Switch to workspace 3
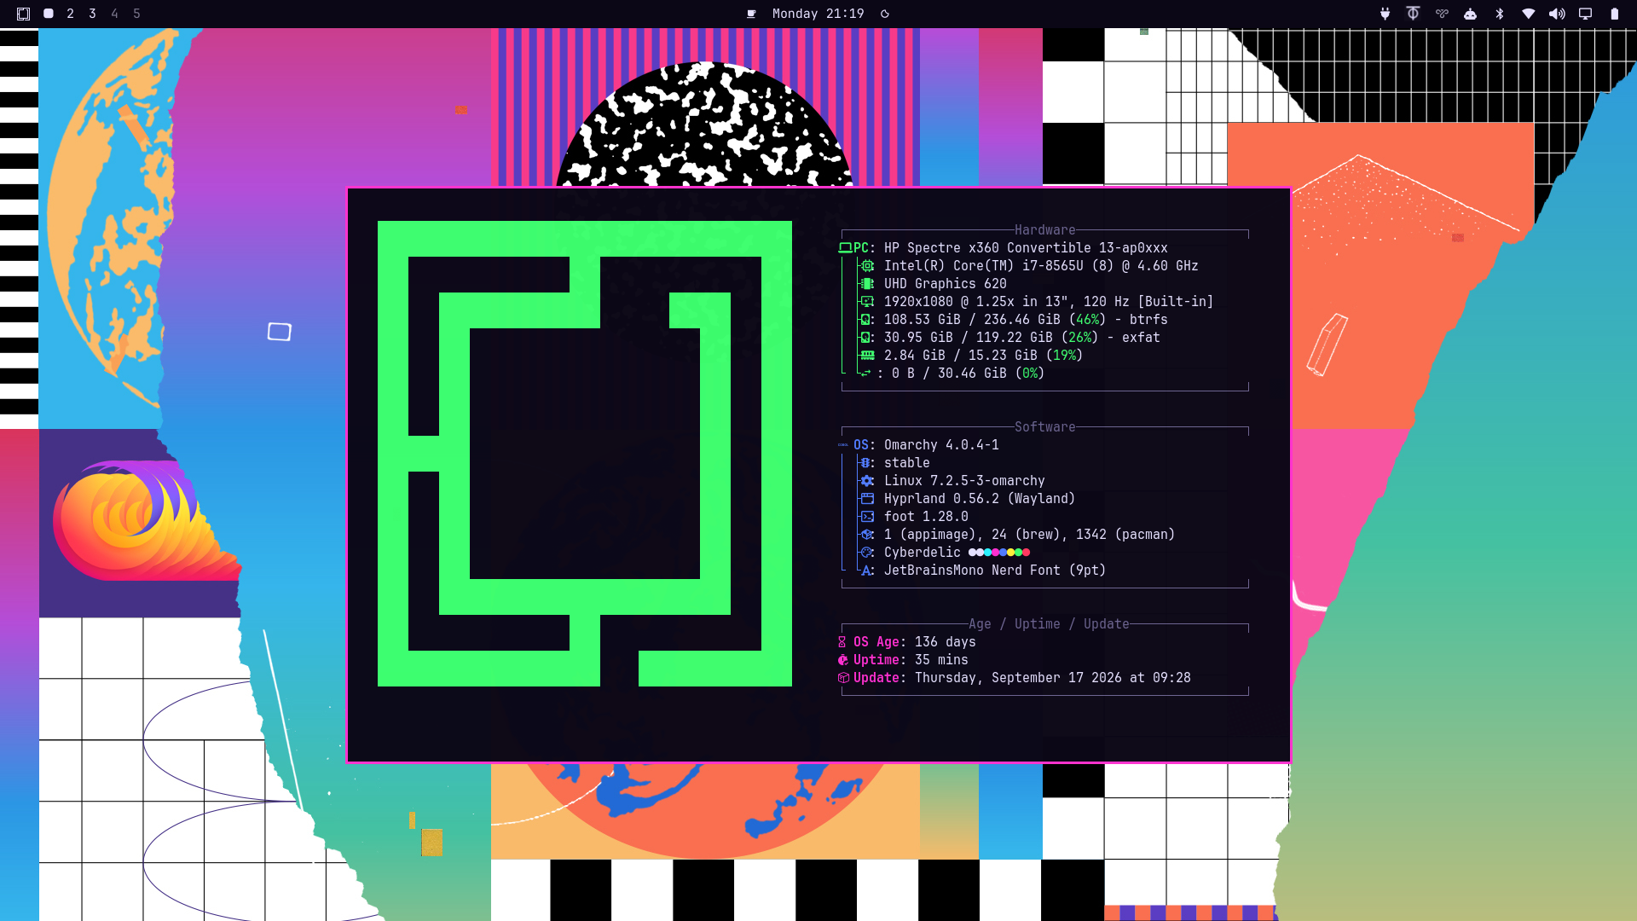Viewport: 1637px width, 921px height. [92, 14]
